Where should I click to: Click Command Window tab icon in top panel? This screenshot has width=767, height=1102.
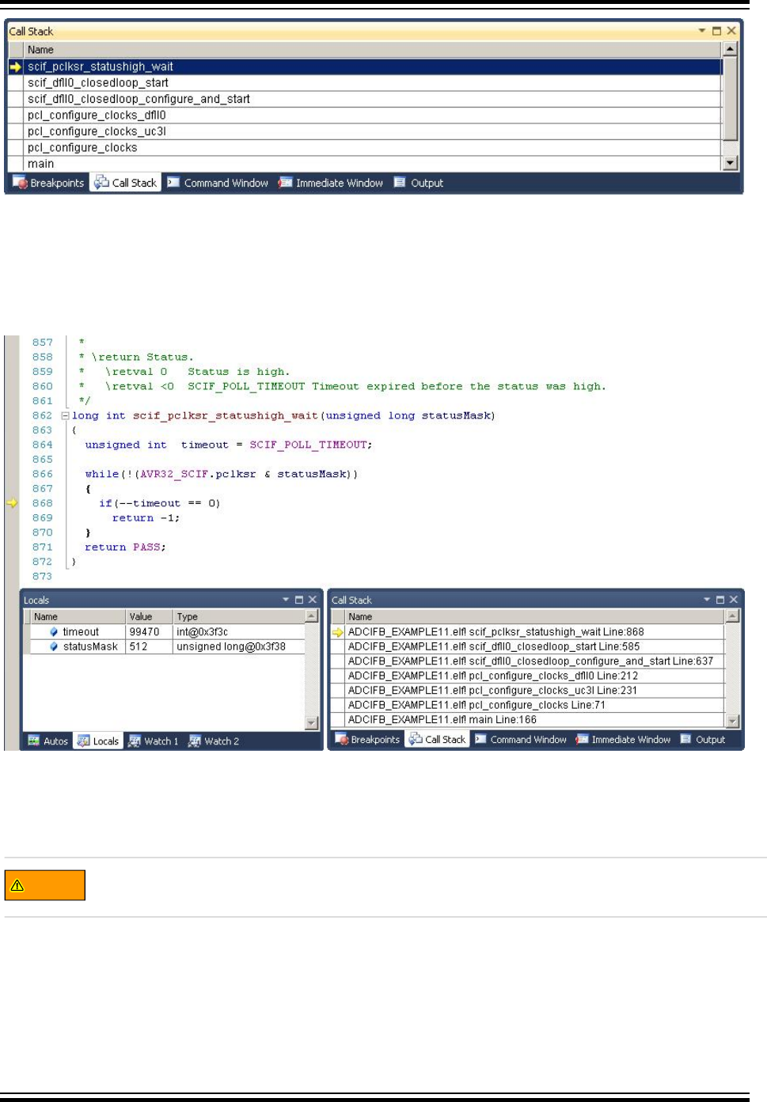point(173,183)
